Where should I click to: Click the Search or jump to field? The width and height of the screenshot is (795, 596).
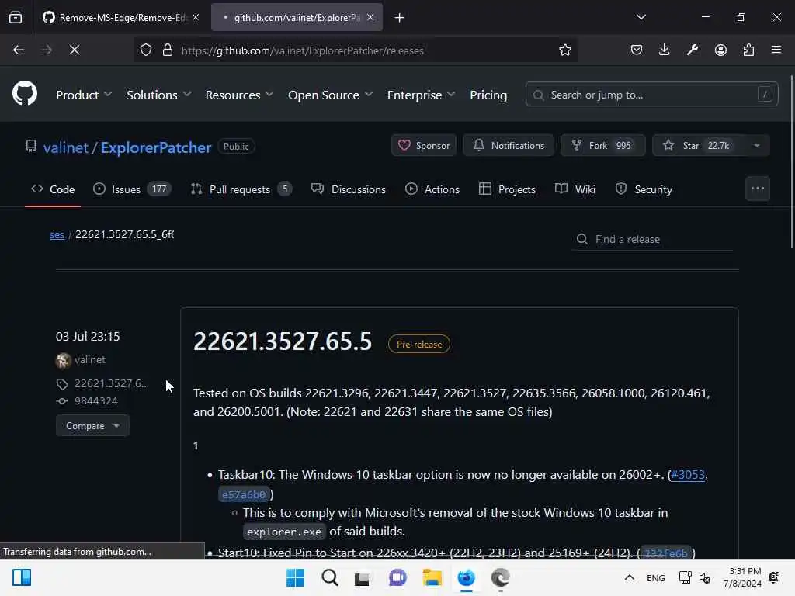click(x=651, y=94)
